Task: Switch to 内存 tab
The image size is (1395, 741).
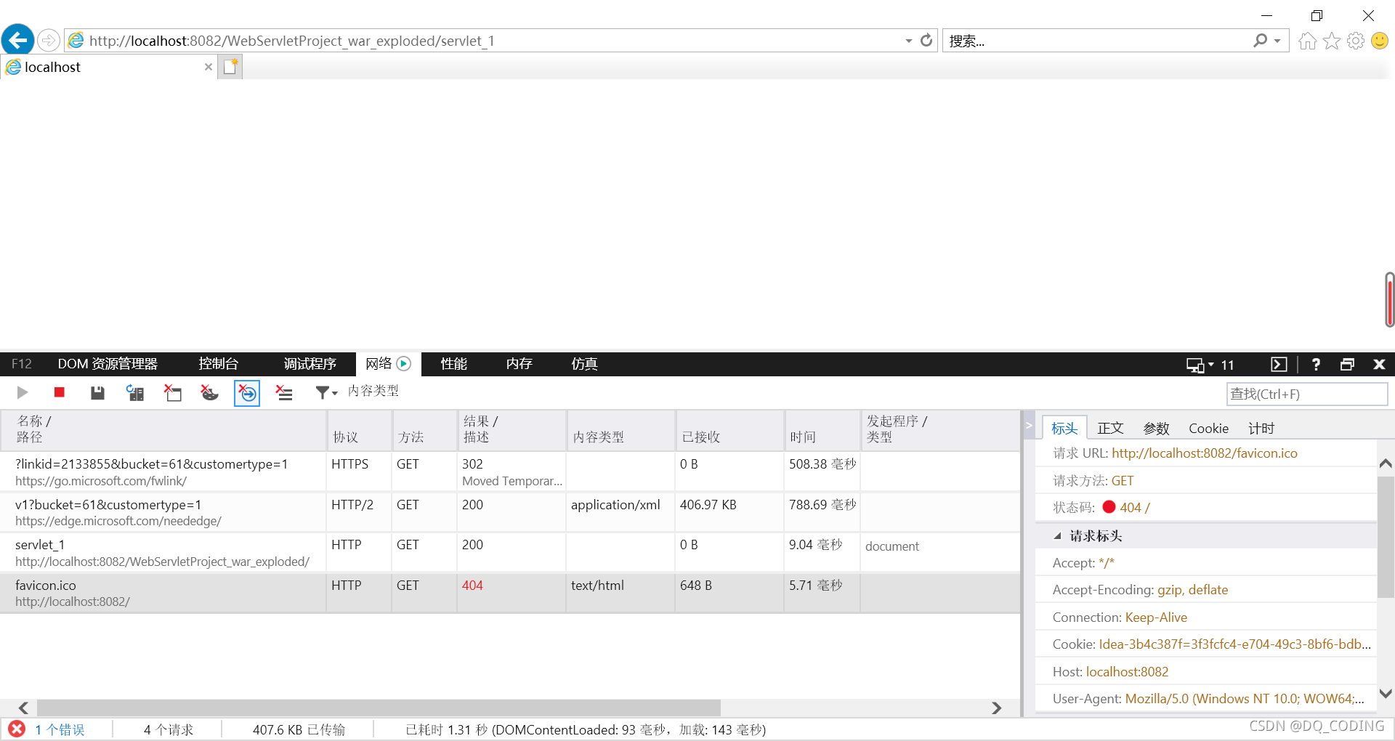Action: tap(519, 364)
